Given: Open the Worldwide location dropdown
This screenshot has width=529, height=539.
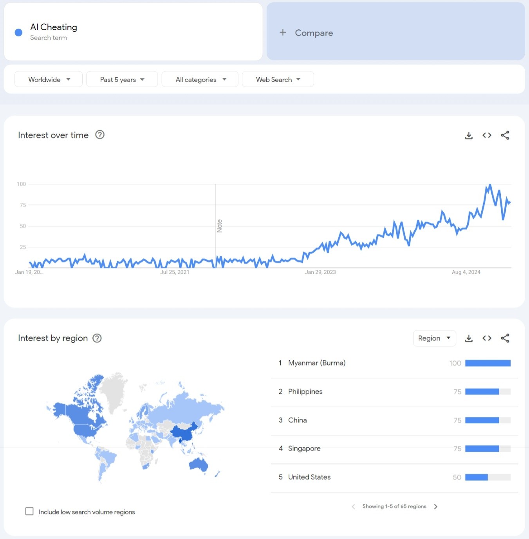Looking at the screenshot, I should click(49, 80).
